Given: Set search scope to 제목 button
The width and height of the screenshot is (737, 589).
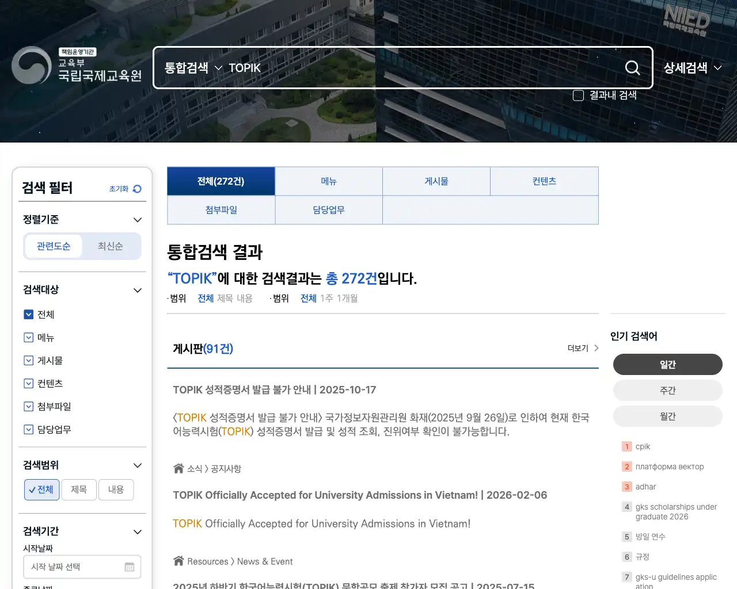Looking at the screenshot, I should click(x=79, y=489).
